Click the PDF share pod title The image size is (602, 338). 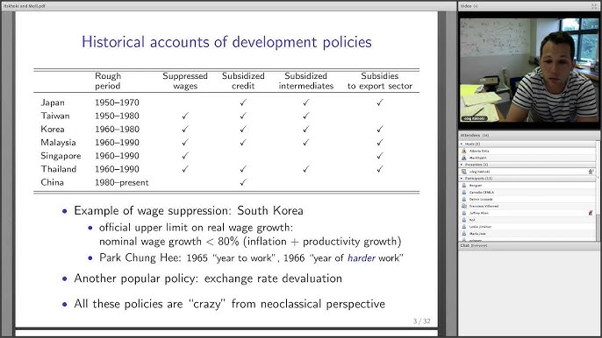coord(25,6)
